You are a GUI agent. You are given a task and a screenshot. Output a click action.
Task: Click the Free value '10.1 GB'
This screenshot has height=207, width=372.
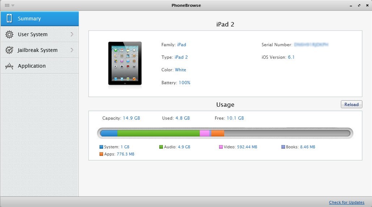click(x=235, y=118)
